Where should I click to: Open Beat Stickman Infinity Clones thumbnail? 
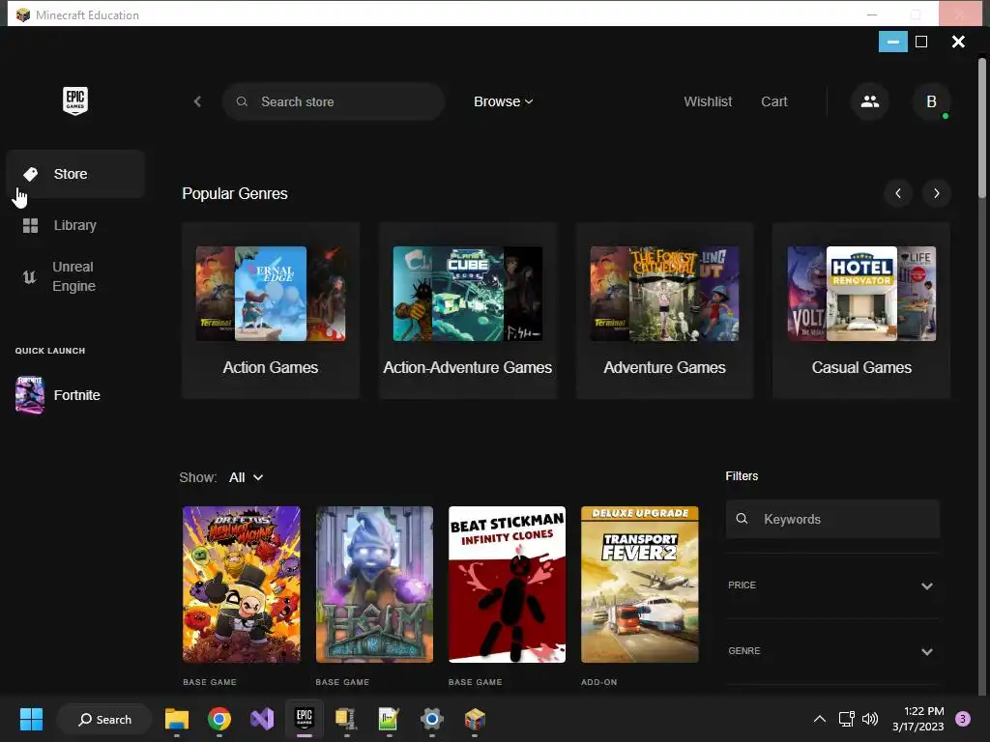coord(507,585)
